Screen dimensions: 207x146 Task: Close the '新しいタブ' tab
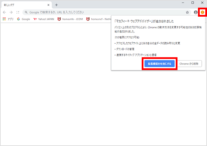pos(48,5)
